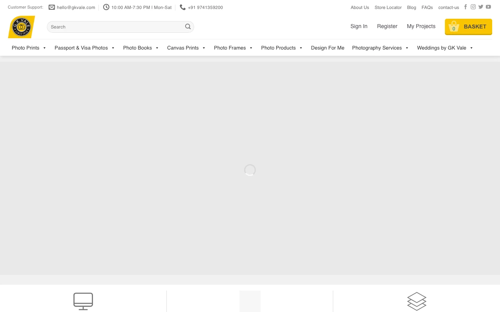Open Weddings by GK Vale menu
This screenshot has height=312, width=500.
(445, 48)
